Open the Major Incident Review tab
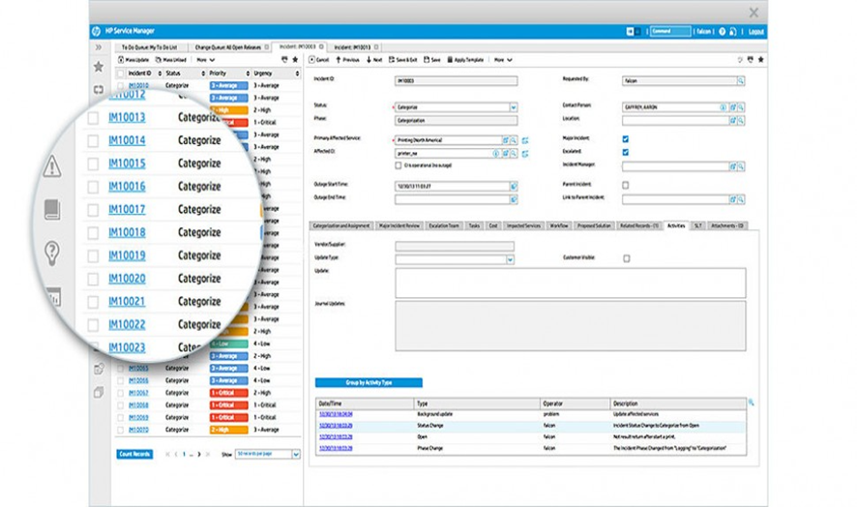This screenshot has height=507, width=857. point(399,225)
